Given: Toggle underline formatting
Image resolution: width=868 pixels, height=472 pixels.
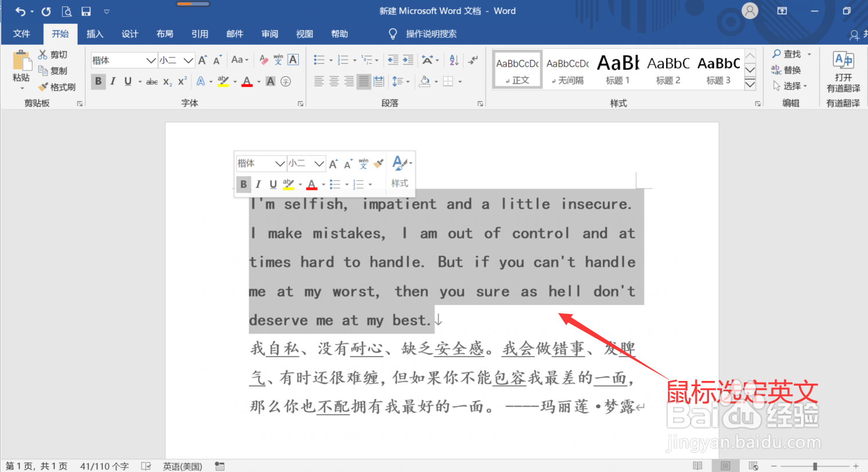Looking at the screenshot, I should 128,81.
